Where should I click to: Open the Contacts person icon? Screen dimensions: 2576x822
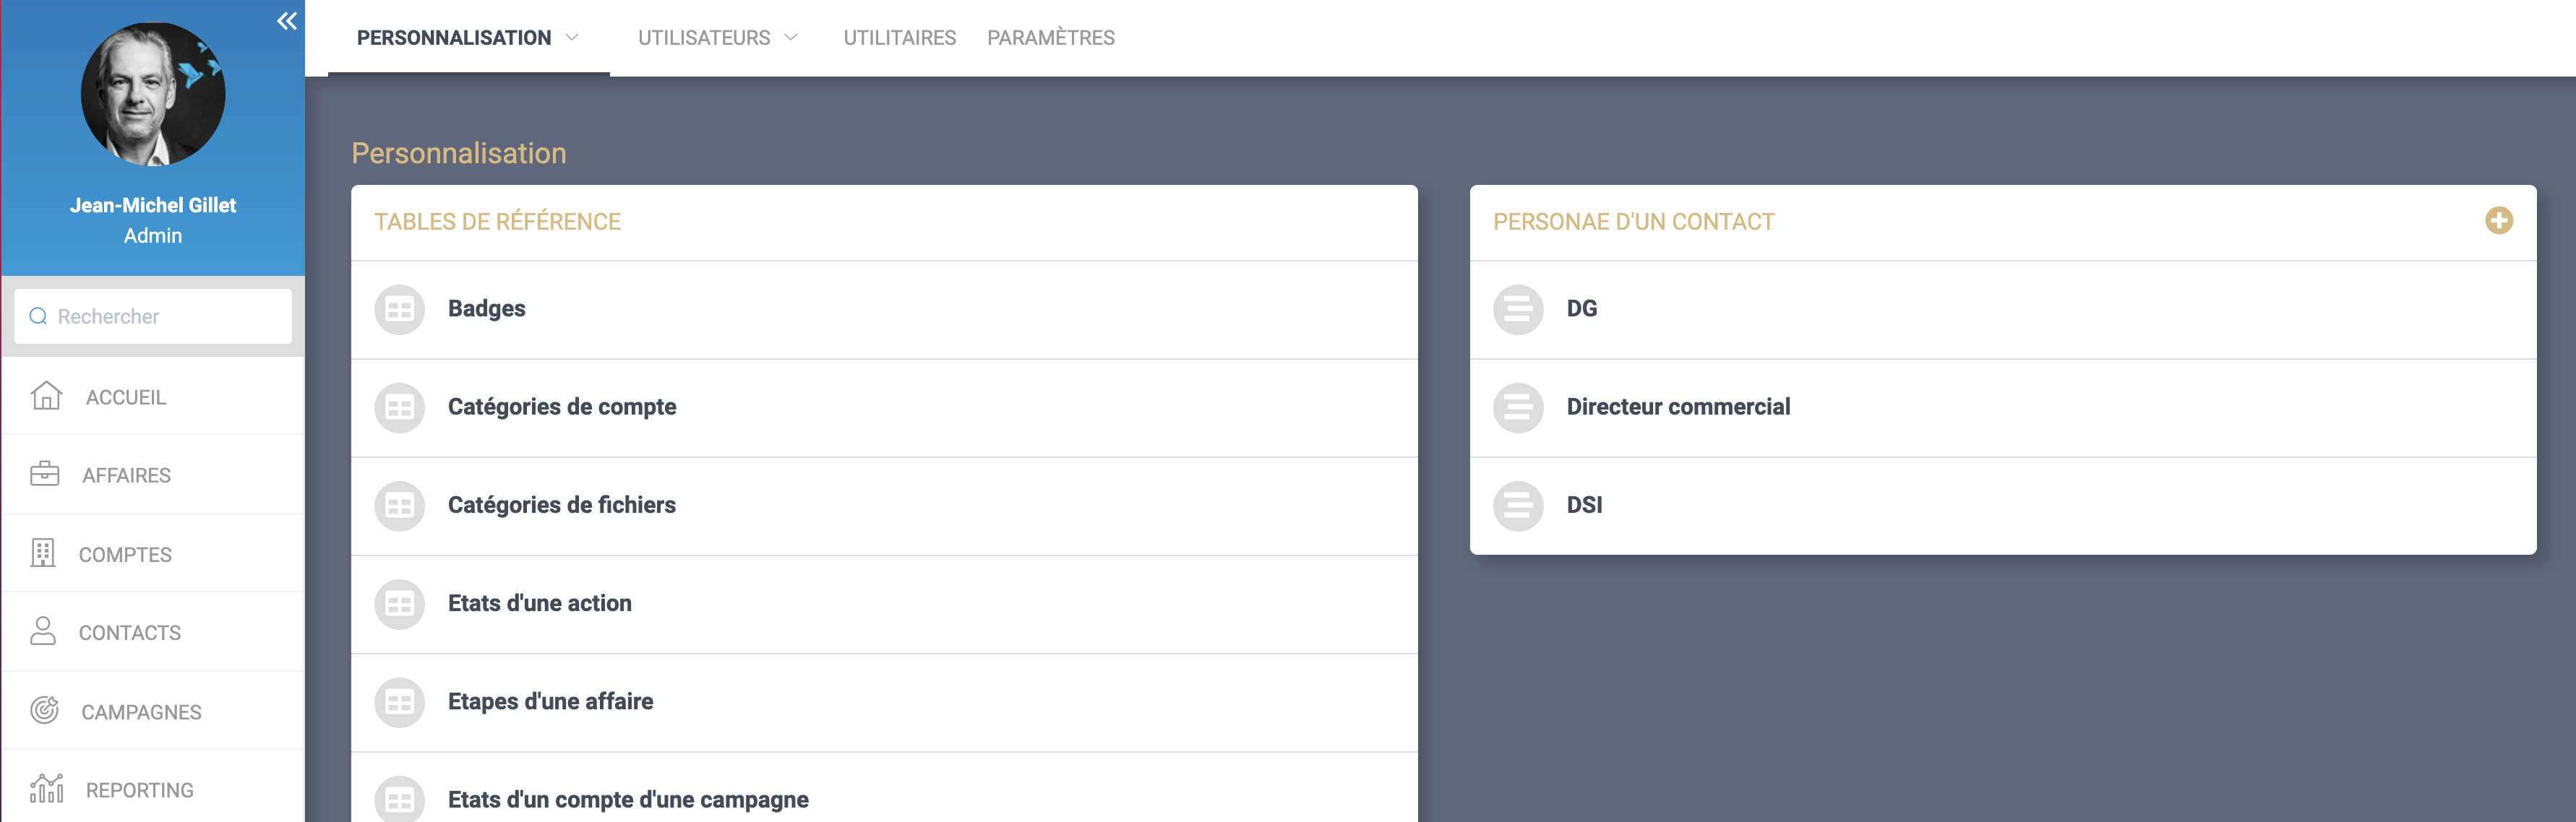43,631
